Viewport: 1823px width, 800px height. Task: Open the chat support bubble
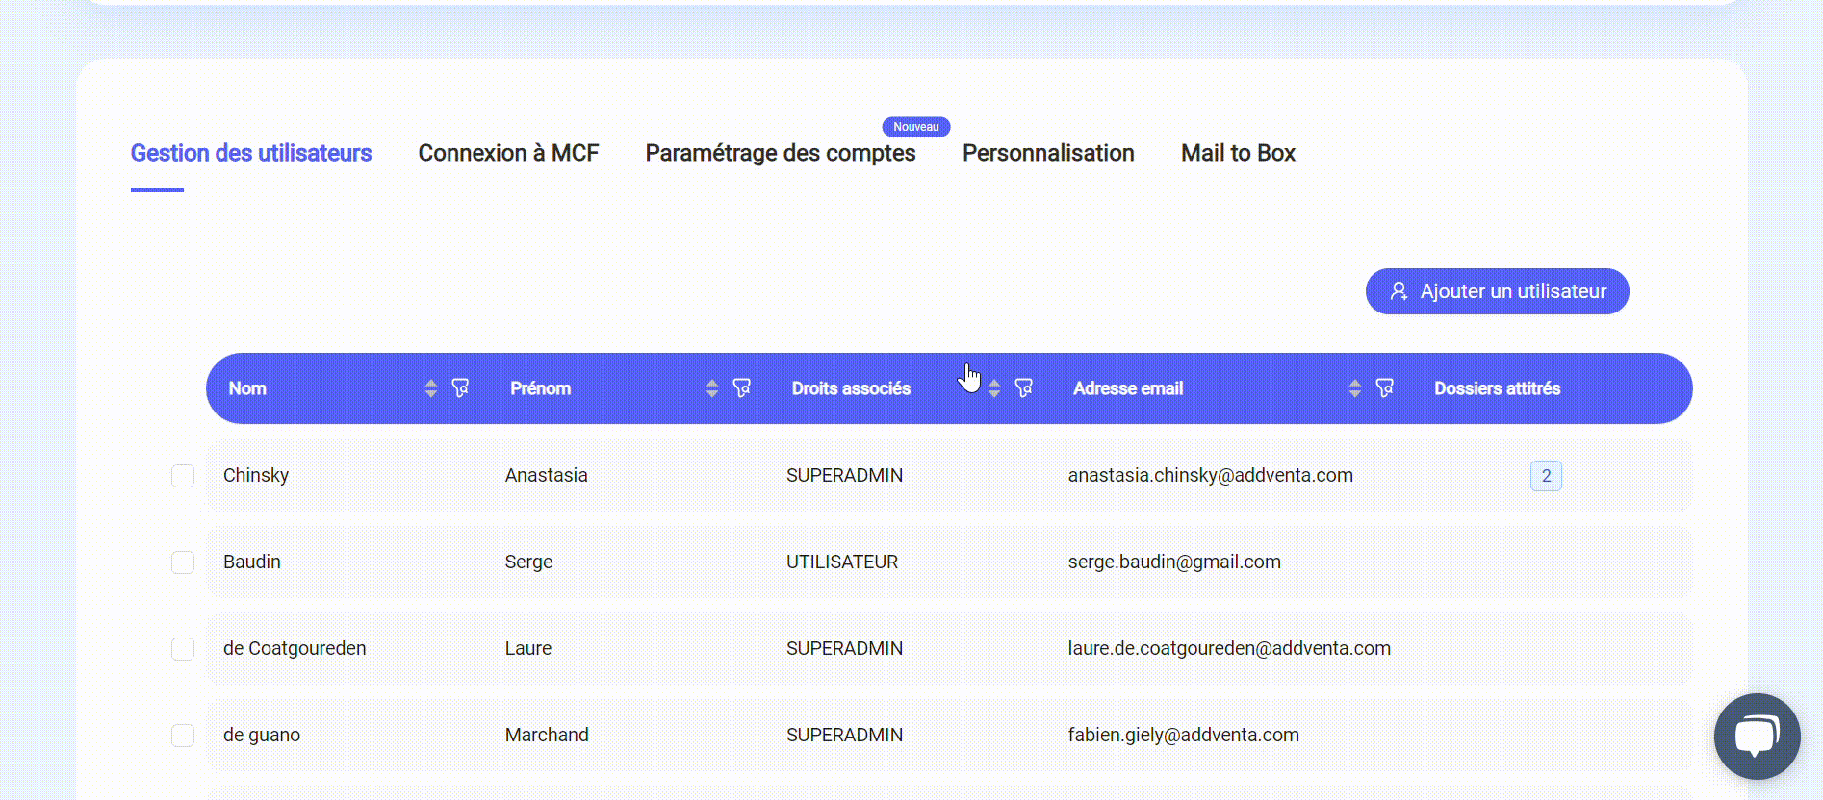[1757, 737]
